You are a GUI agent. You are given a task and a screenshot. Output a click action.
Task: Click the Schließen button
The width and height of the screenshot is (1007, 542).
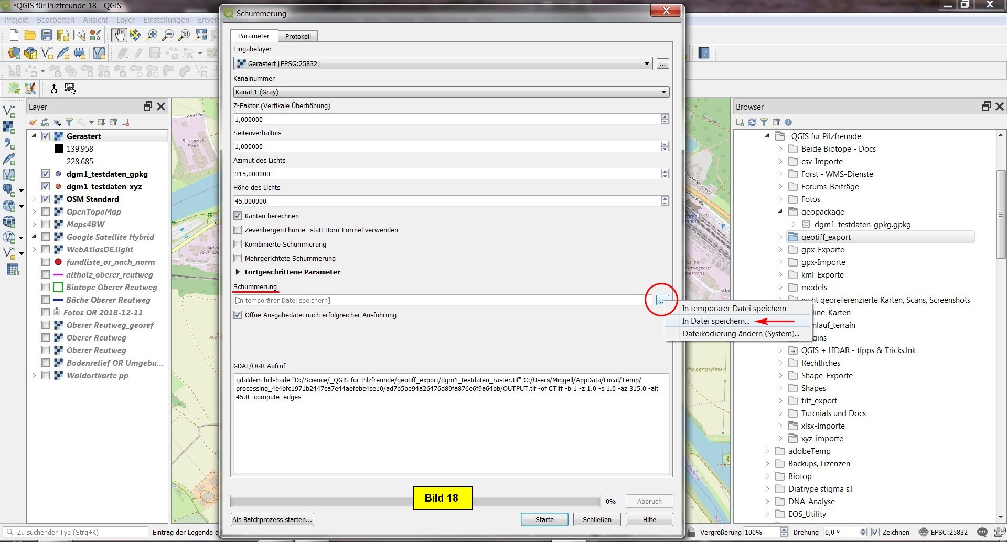pos(596,519)
